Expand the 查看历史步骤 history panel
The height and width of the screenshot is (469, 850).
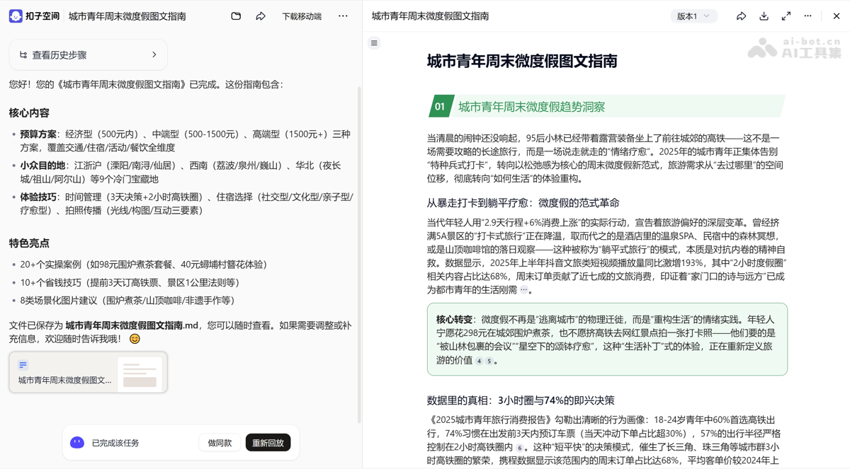[x=88, y=54]
